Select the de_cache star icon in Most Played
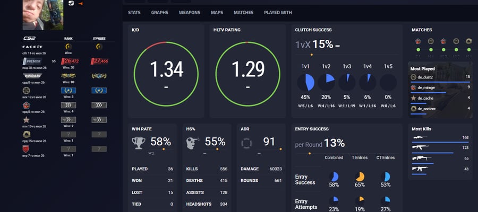Viewport: 478px width, 212px height. point(413,98)
